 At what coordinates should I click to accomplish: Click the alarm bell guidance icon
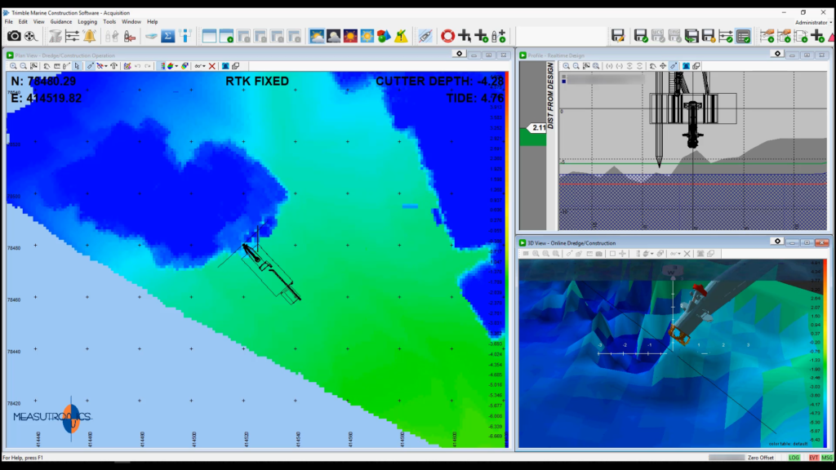[90, 37]
